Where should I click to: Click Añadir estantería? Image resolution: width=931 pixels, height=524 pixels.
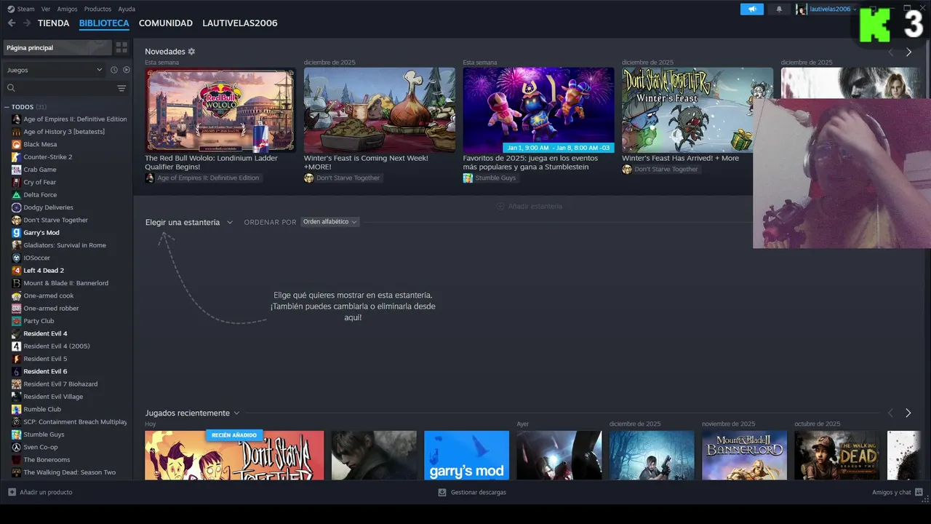click(x=529, y=206)
